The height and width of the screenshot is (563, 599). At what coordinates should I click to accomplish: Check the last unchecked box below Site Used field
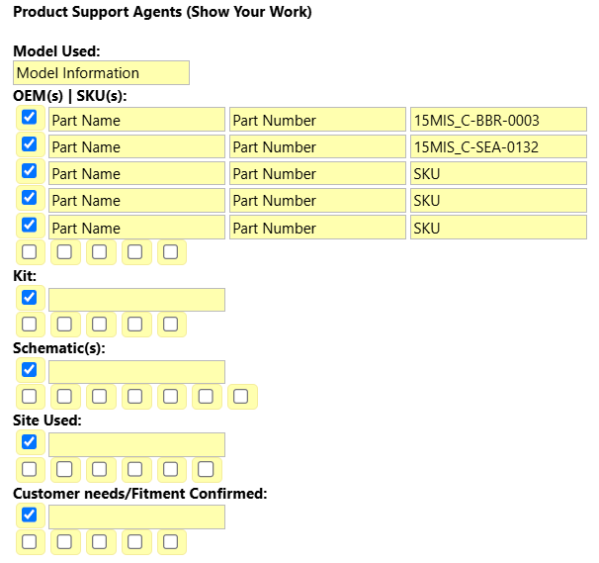click(206, 469)
